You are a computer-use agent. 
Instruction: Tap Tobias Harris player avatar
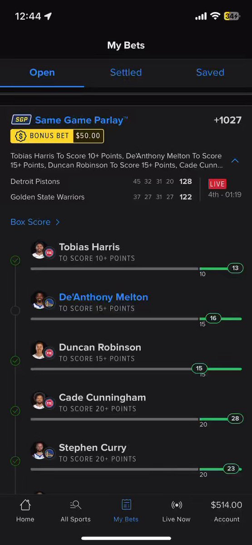(x=40, y=249)
